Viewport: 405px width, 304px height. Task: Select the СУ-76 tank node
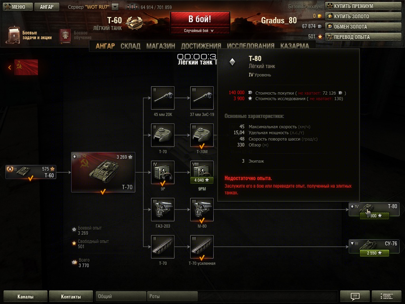click(x=374, y=247)
